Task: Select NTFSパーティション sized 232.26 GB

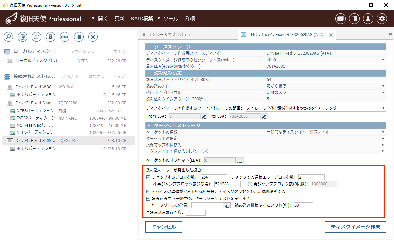Action: (x=69, y=132)
